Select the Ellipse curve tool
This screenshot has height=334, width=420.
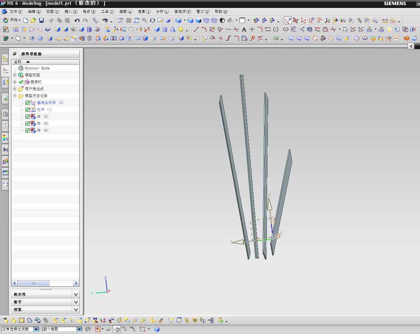[x=286, y=29]
